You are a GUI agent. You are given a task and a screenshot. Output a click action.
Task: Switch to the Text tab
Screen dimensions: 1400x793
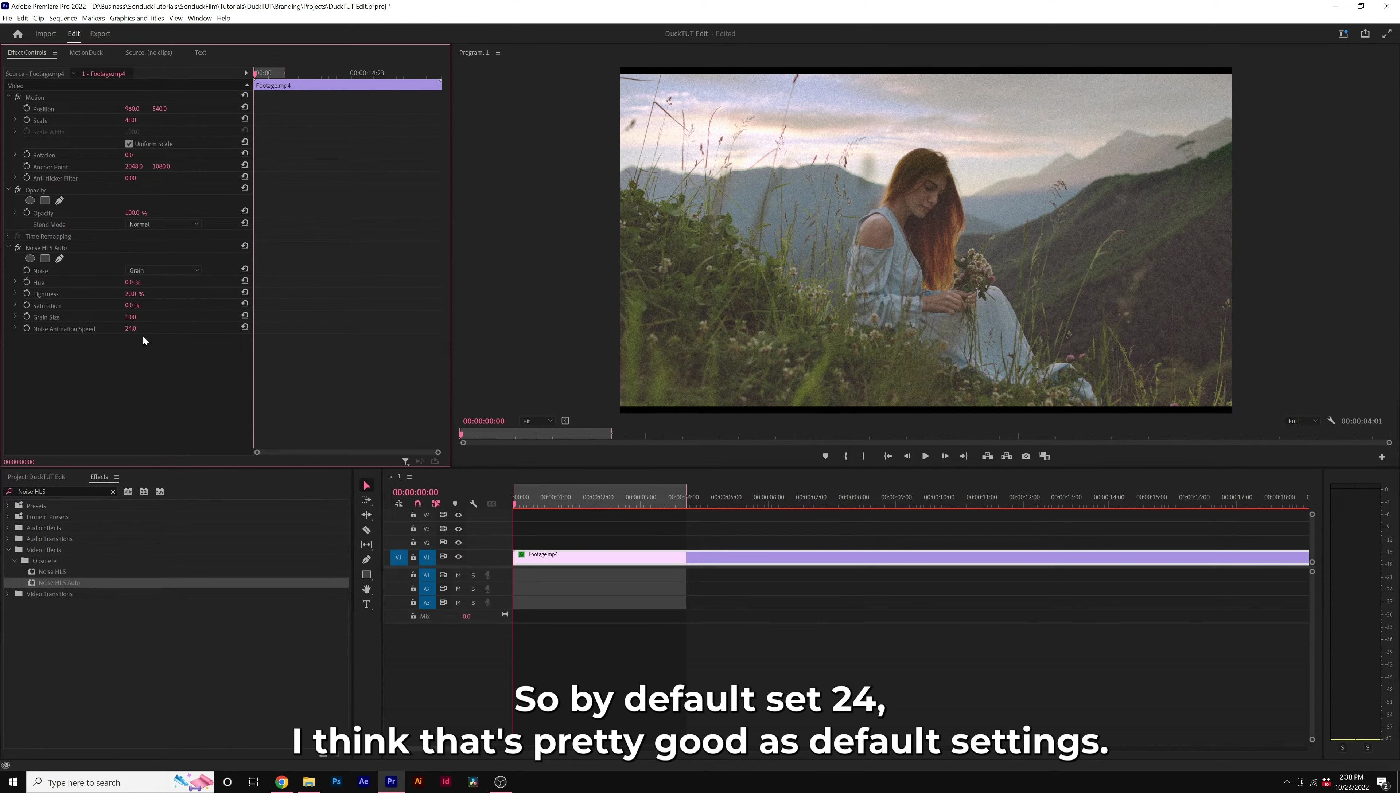click(201, 52)
